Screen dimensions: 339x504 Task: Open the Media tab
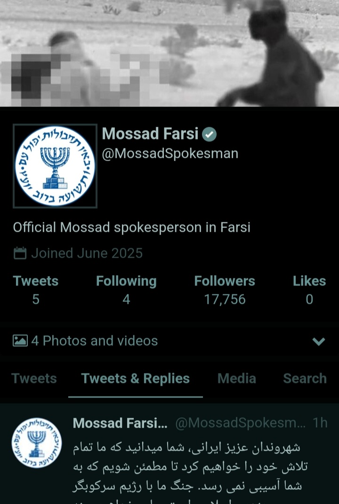[237, 378]
